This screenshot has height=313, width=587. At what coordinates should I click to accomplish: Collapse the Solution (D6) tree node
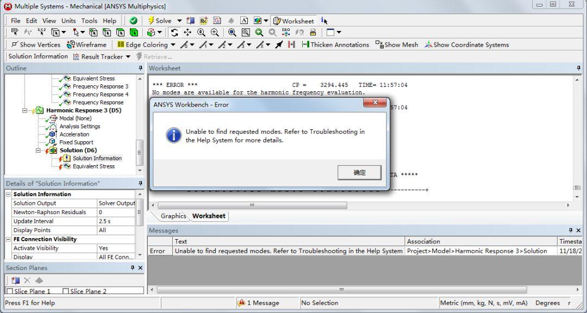(x=39, y=151)
